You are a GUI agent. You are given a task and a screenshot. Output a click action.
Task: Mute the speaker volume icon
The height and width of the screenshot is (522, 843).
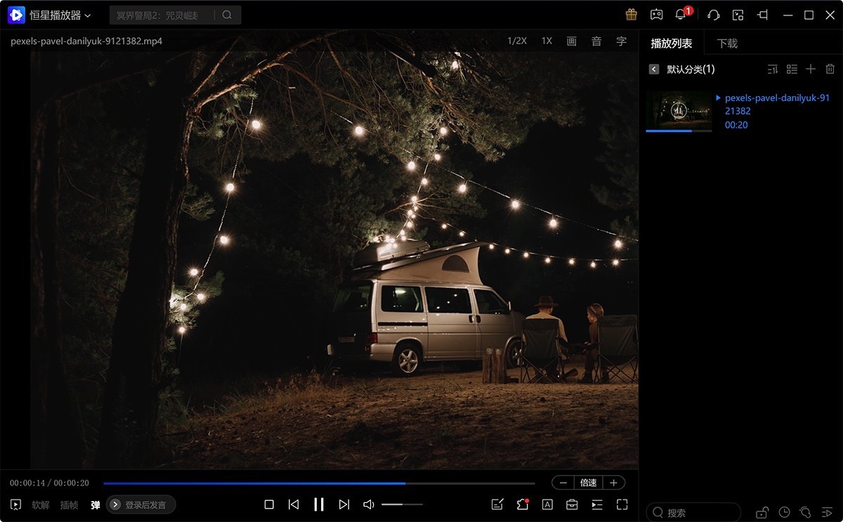point(369,504)
